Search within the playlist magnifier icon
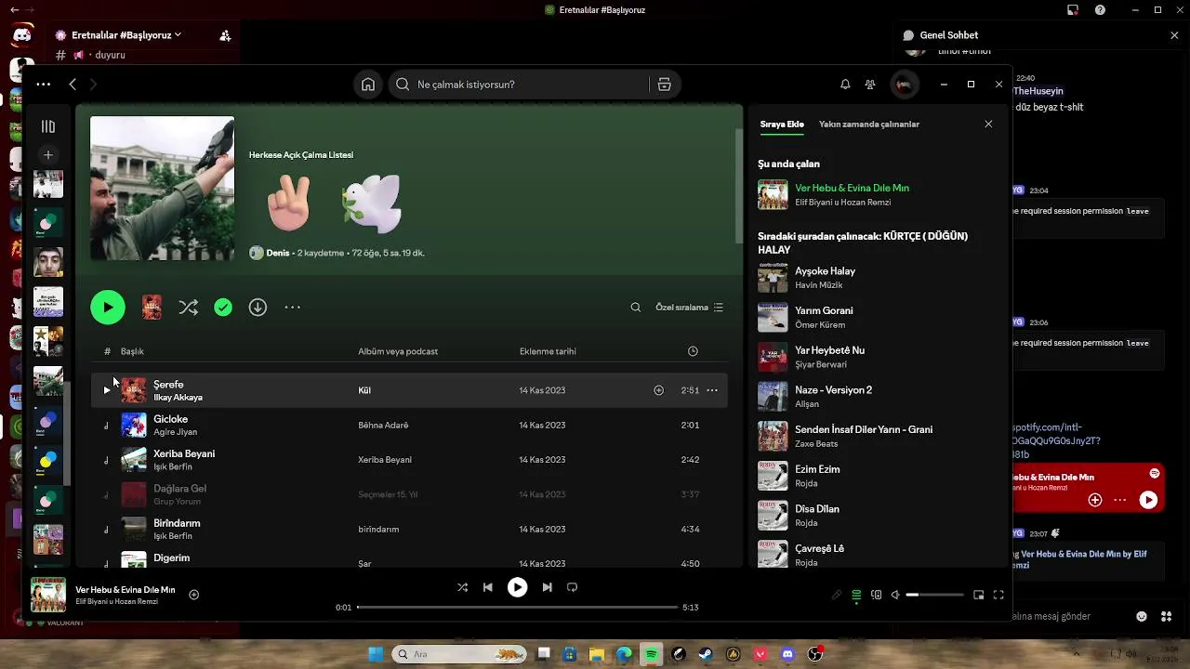 (636, 308)
